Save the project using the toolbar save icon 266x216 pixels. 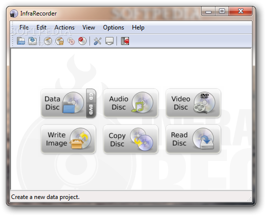tap(32, 41)
